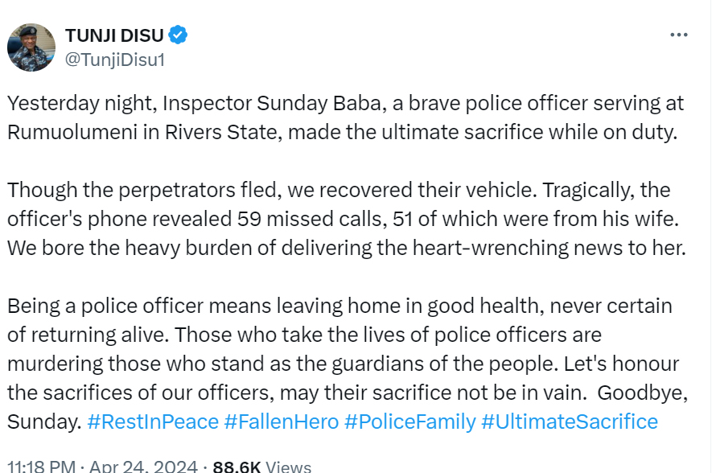This screenshot has height=473, width=712.
Task: Click the paragraph starting "Yesterday night, Inspector"
Action: [344, 117]
